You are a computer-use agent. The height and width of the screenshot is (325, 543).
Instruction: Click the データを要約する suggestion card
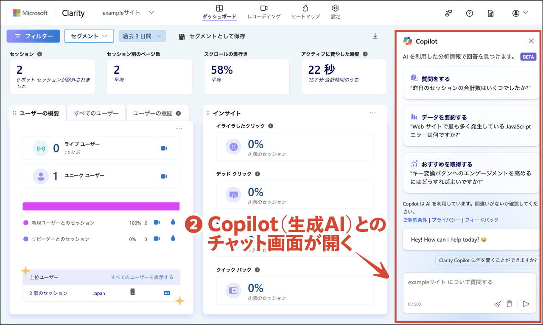click(471, 126)
